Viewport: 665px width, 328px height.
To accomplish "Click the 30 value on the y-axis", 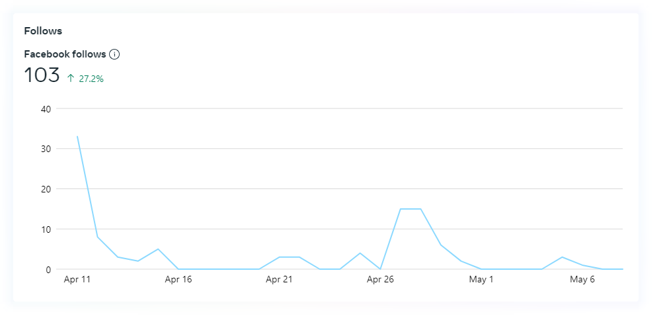I will (x=46, y=149).
